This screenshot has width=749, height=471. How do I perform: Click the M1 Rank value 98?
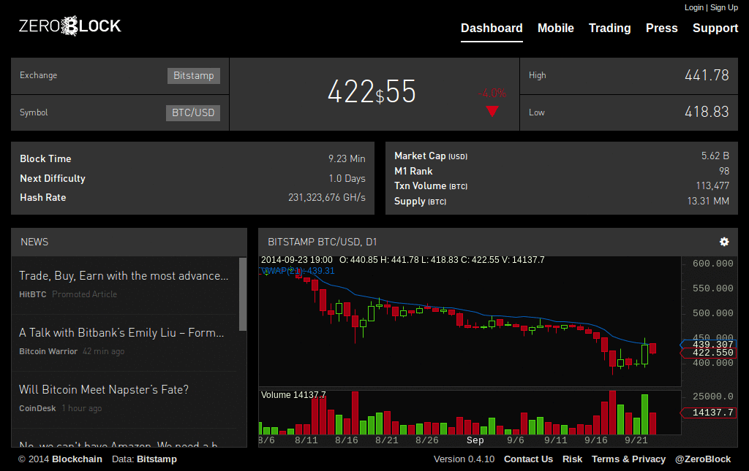pyautogui.click(x=724, y=171)
